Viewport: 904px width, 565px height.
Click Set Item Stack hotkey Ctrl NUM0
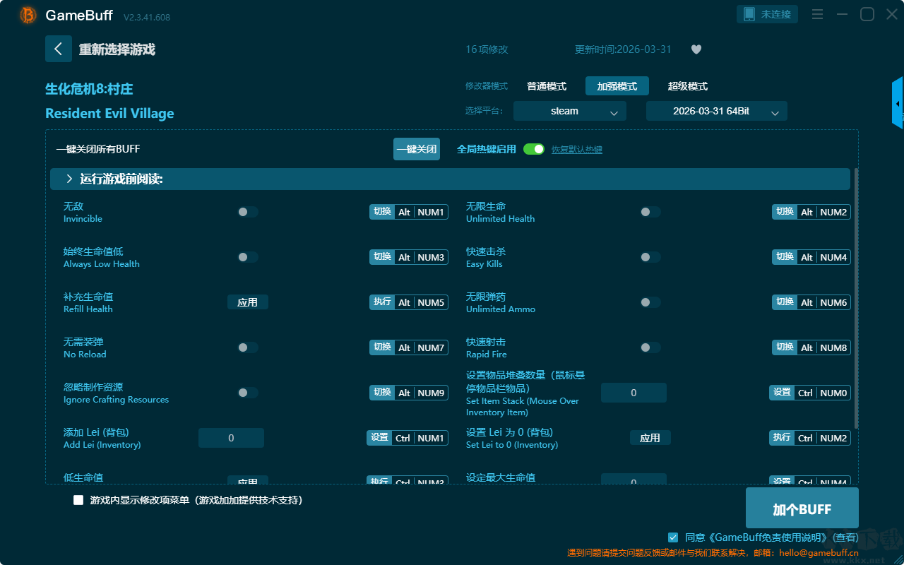tap(810, 393)
